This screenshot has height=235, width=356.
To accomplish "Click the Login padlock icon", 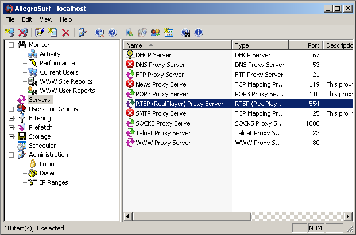I will coord(33,164).
